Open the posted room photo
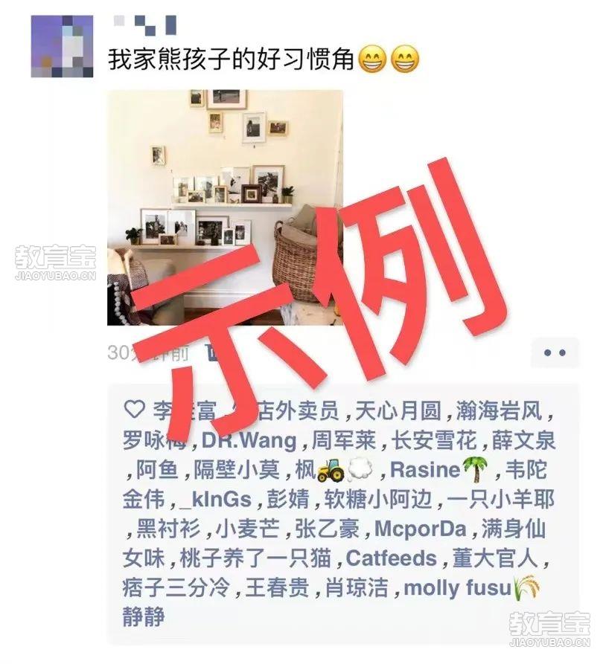This screenshot has width=606, height=664. click(x=225, y=207)
